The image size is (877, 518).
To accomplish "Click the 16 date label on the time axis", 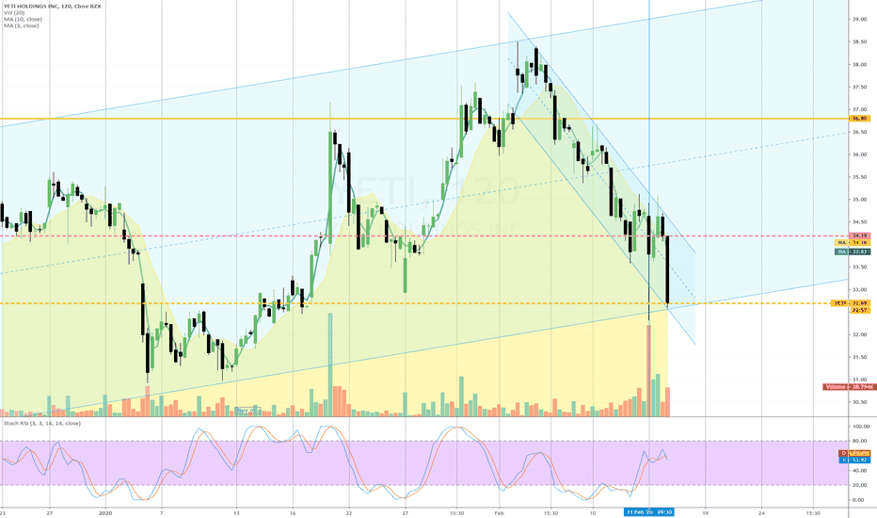I will [x=293, y=512].
